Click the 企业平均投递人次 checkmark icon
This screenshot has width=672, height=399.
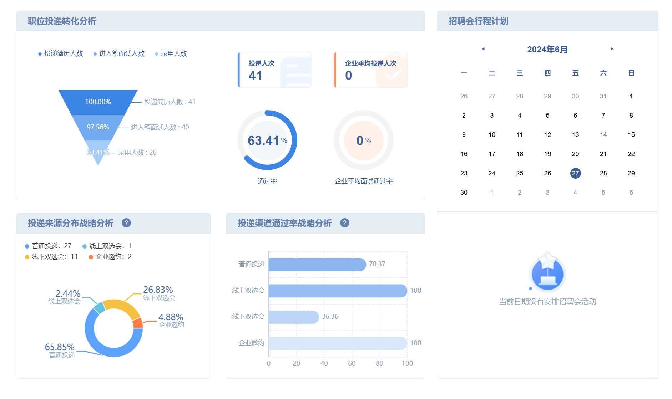392,73
